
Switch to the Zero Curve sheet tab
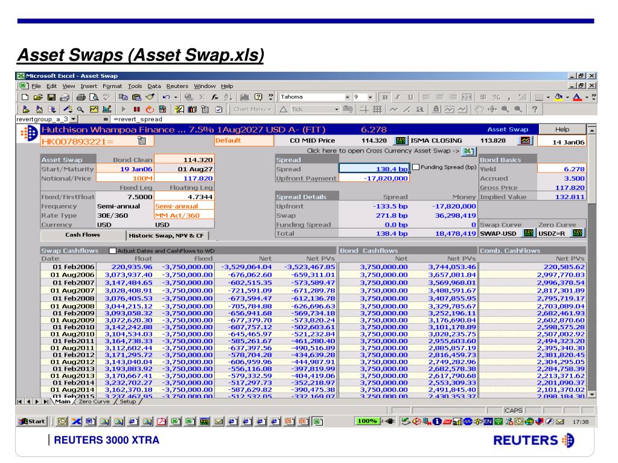[94, 402]
